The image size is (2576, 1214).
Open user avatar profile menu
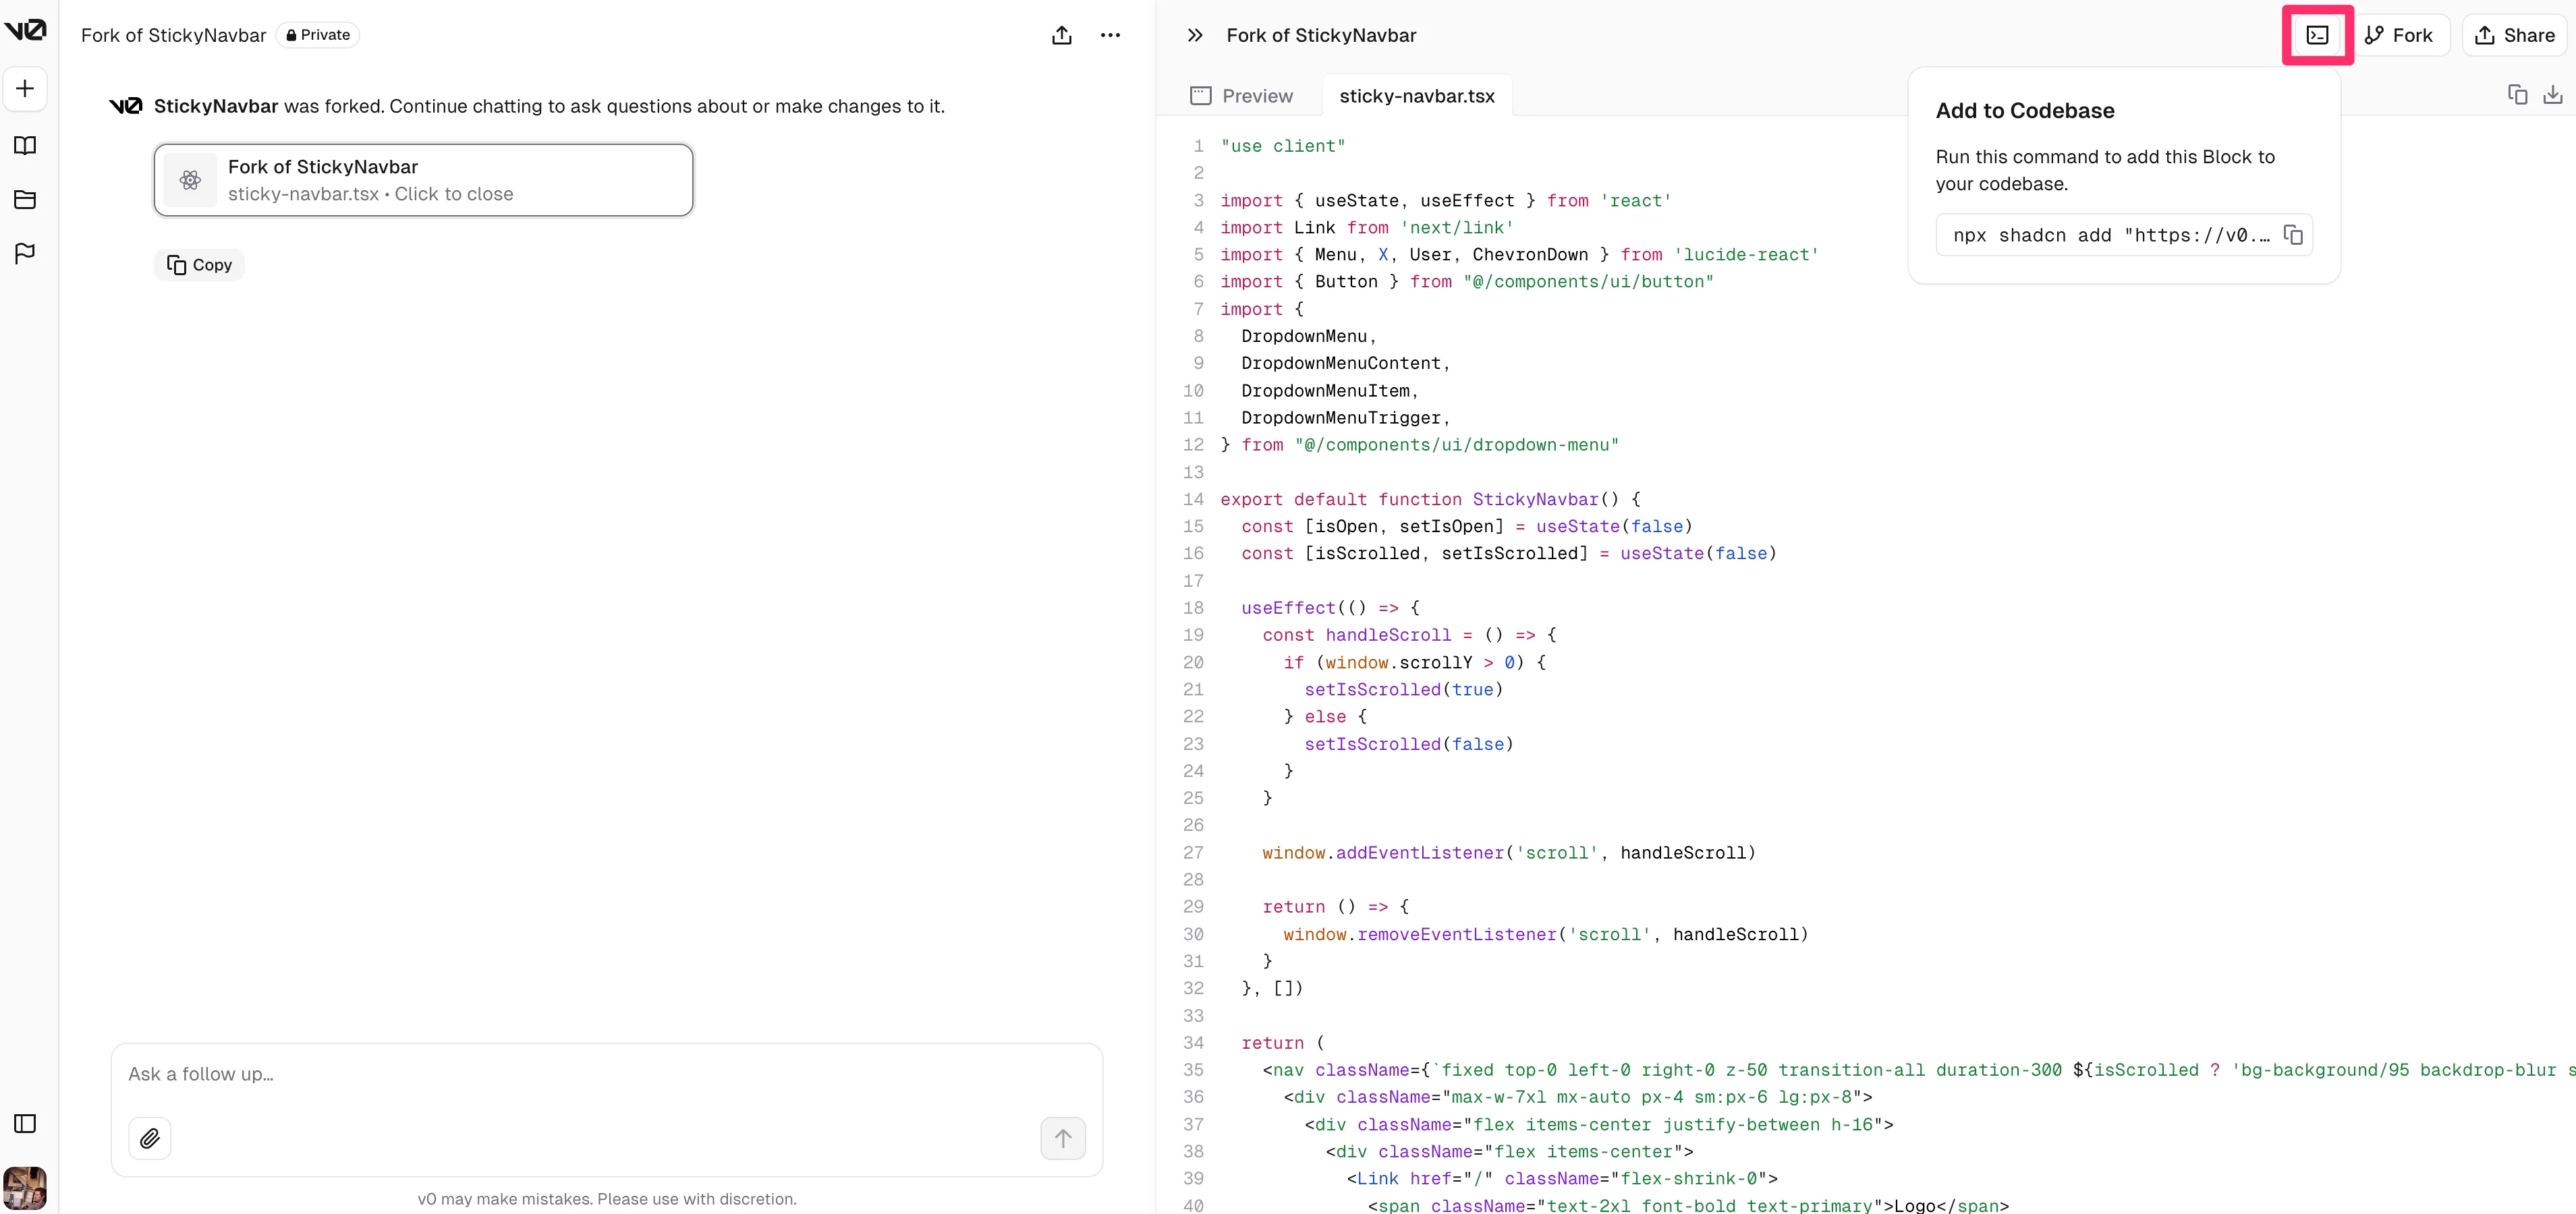[25, 1188]
